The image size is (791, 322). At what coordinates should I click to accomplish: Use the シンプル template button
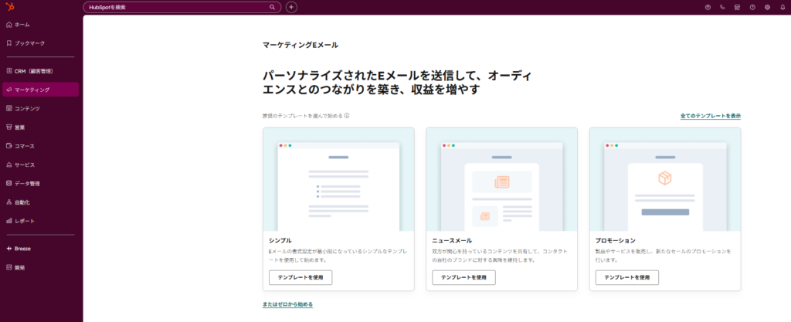[x=300, y=277]
